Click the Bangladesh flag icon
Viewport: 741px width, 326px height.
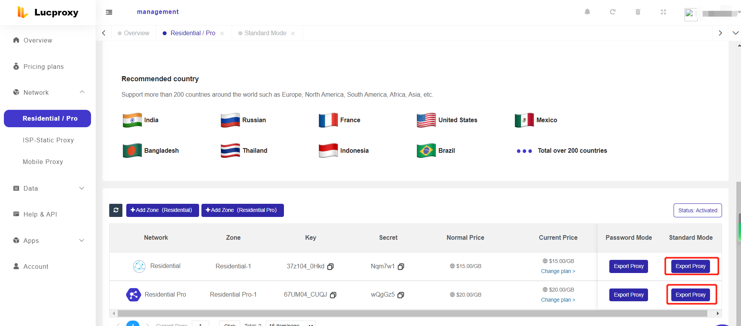tap(132, 151)
